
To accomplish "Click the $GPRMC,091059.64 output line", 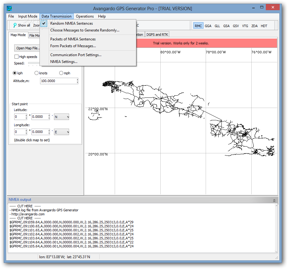I will (x=72, y=222).
